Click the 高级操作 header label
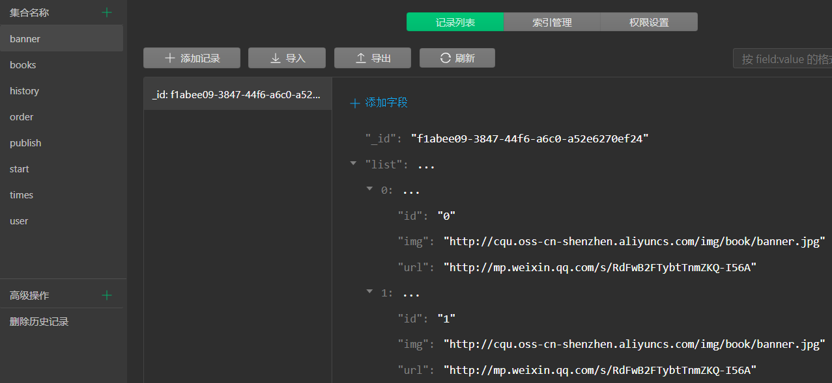The image size is (832, 383). coord(29,295)
